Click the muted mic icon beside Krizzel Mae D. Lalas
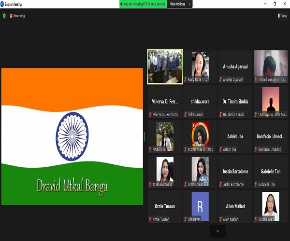290x241 pixels. click(x=185, y=149)
